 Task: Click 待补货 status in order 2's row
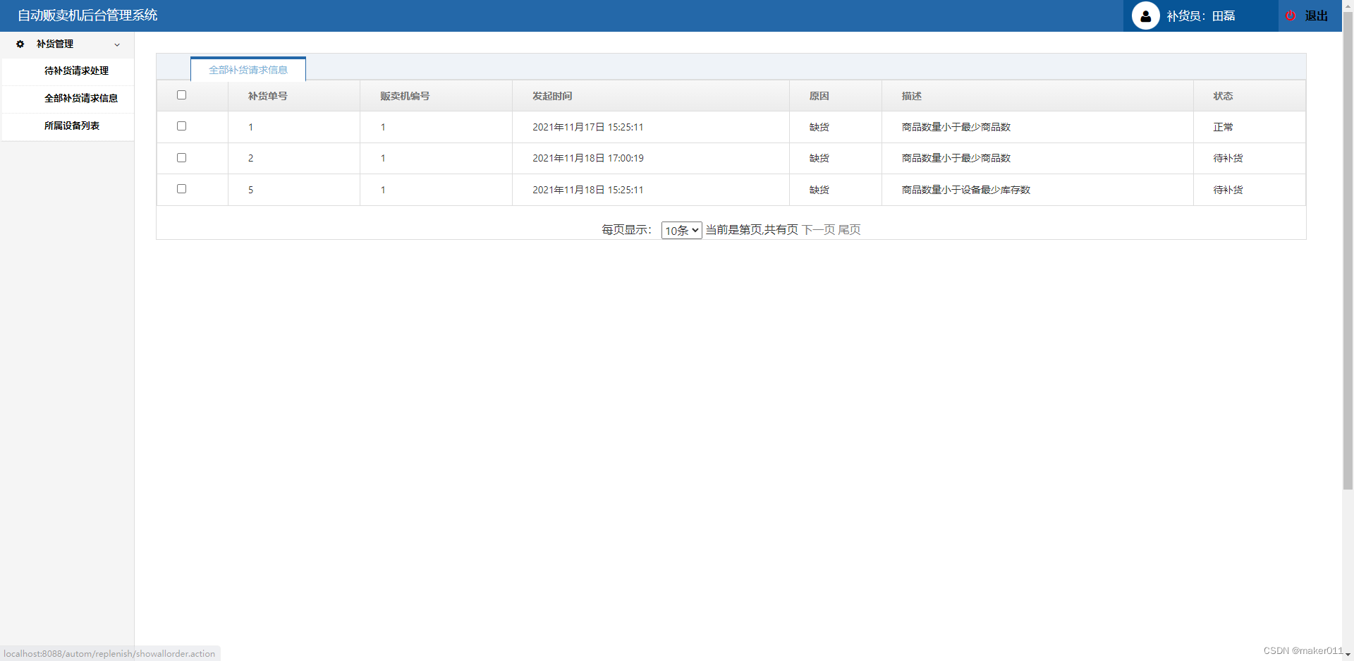1228,158
